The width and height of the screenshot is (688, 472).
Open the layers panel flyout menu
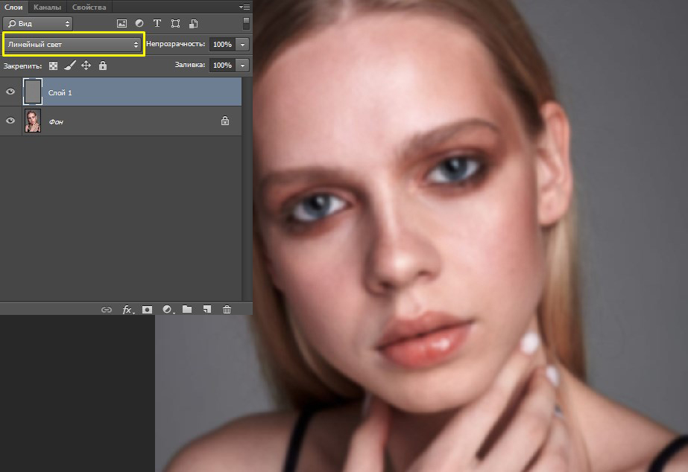coord(244,7)
